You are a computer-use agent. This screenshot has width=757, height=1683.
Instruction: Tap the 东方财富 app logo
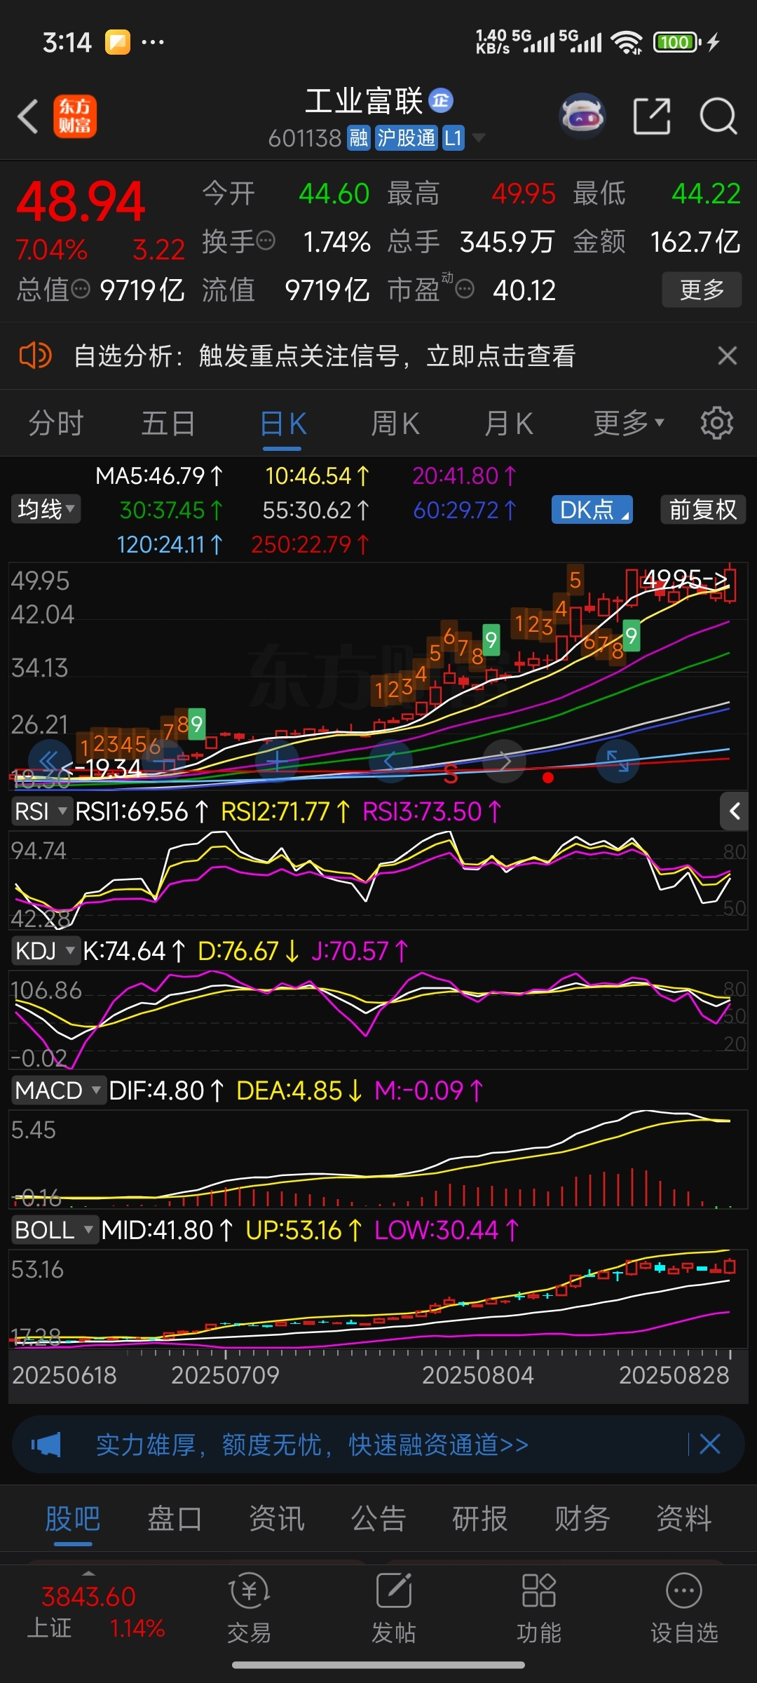75,116
